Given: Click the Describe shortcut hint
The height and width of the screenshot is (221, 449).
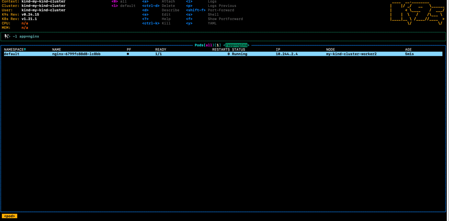Looking at the screenshot, I should pyautogui.click(x=161, y=10).
